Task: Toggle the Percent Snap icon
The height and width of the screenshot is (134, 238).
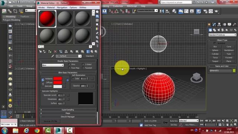Action: tap(122, 11)
